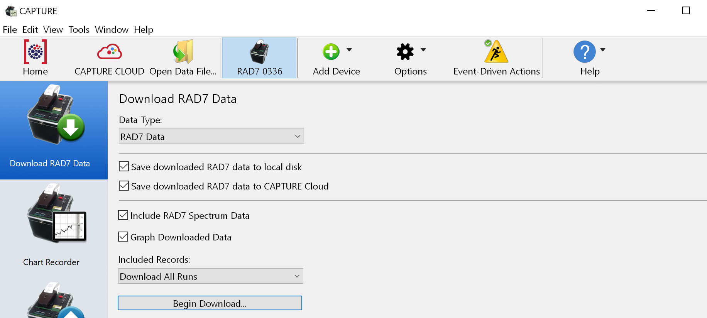
Task: Uncheck Save downloaded data to local disk
Action: pyautogui.click(x=124, y=167)
